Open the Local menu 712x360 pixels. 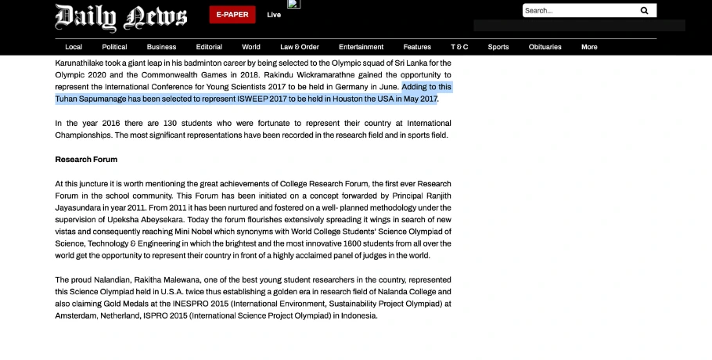tap(74, 47)
